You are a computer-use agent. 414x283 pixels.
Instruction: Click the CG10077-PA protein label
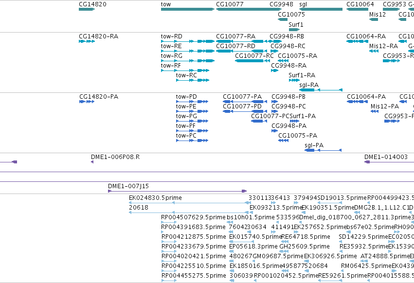tap(242, 97)
